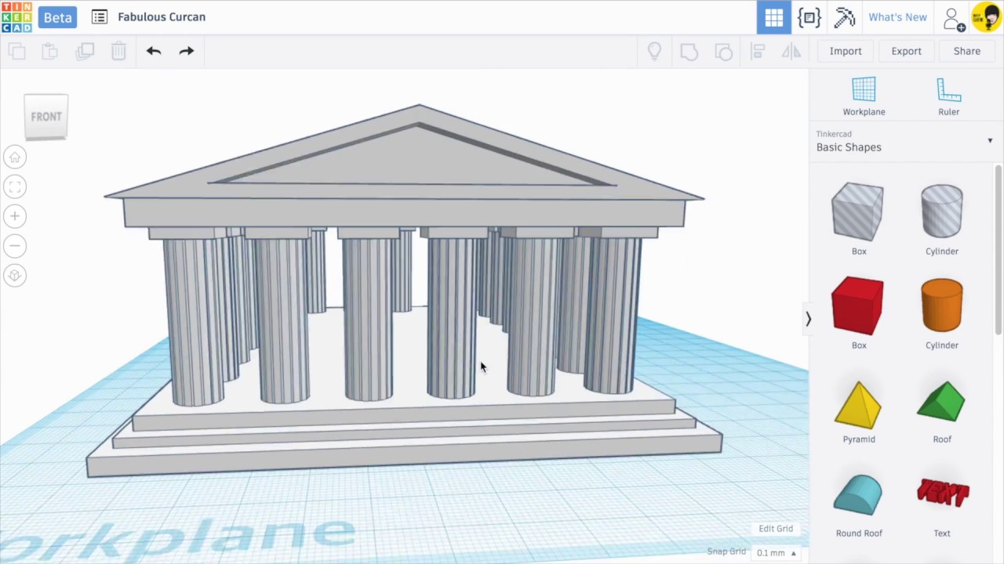Viewport: 1004px width, 564px height.
Task: Open What's New
Action: [x=897, y=17]
